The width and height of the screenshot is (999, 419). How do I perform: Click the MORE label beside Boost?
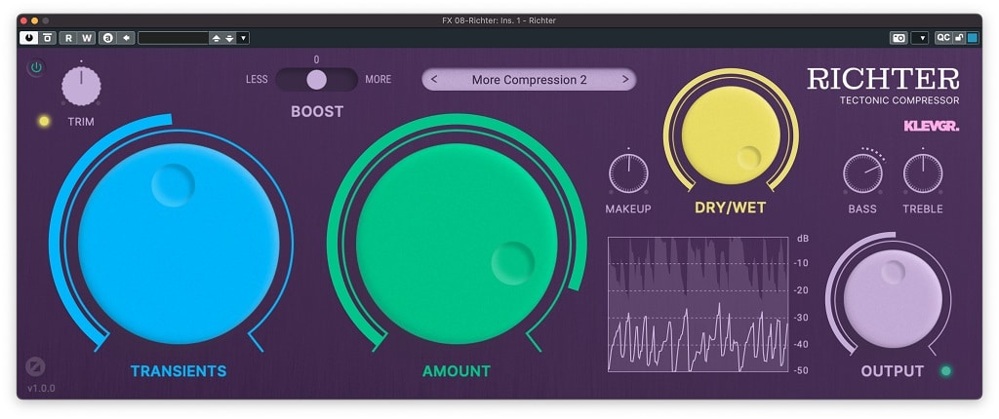click(x=379, y=80)
